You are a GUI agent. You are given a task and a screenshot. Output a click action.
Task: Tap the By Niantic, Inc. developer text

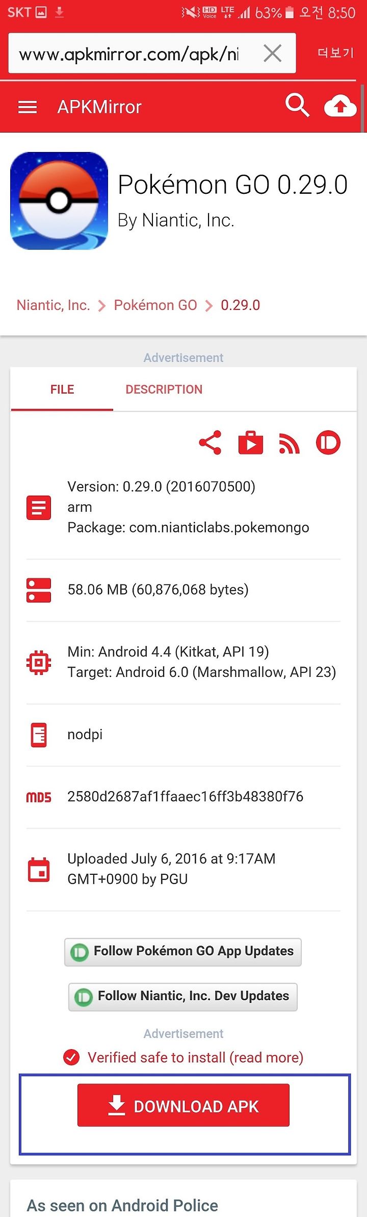pos(176,220)
